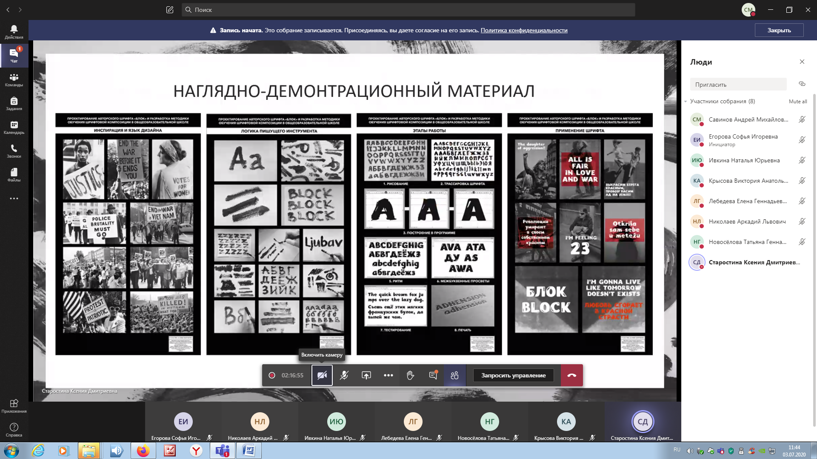The image size is (817, 459).
Task: Open the Calendar (Календарь) section
Action: point(14,127)
